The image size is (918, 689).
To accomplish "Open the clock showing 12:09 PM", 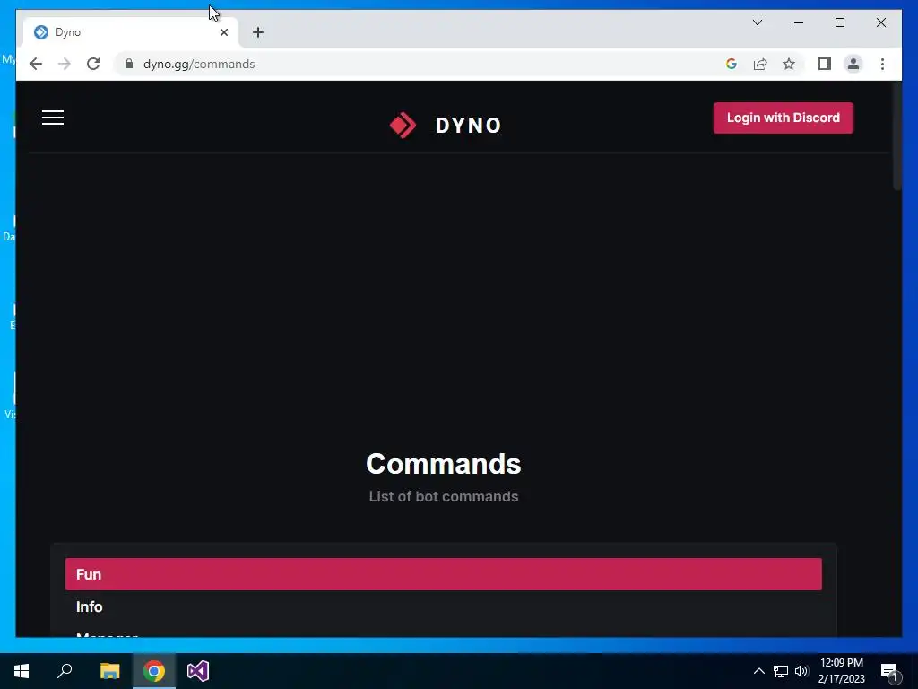I will [x=841, y=671].
